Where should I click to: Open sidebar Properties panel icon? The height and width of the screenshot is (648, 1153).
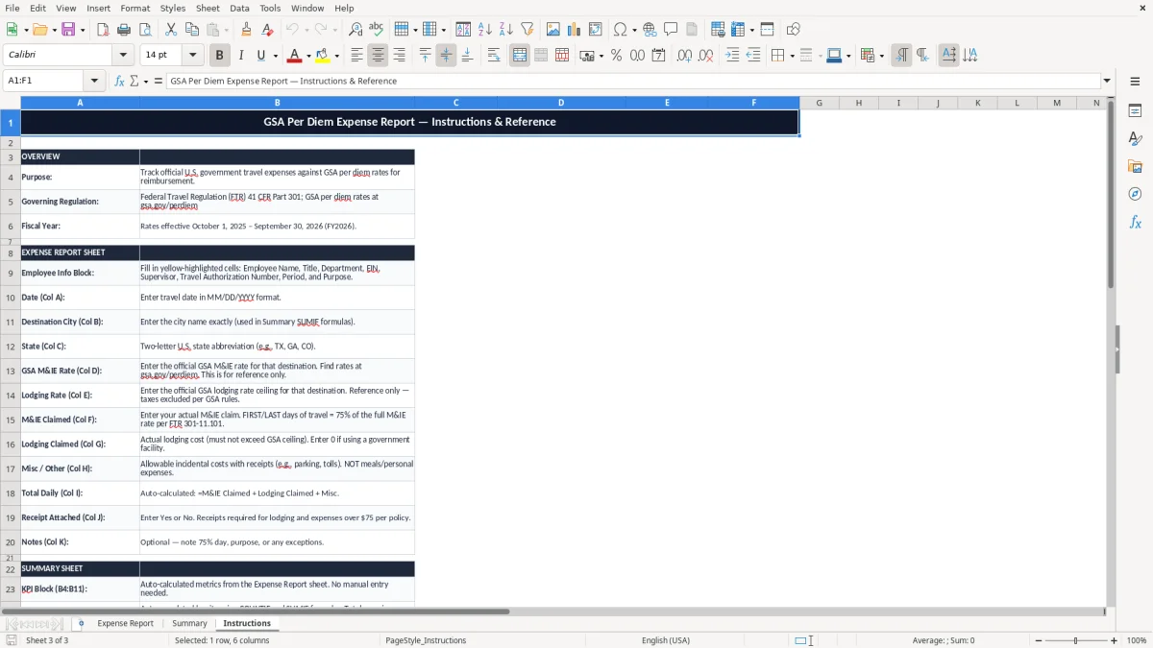tap(1135, 111)
